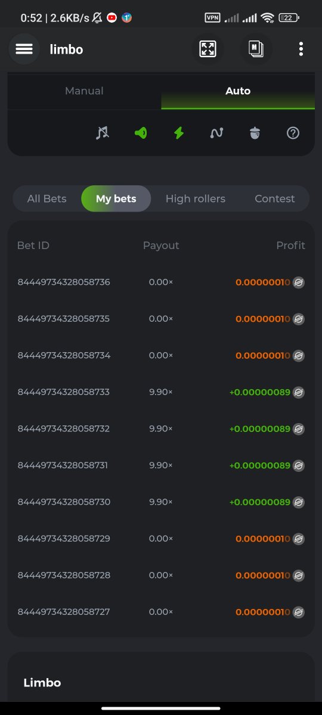
Task: Open the cards icon in the header
Action: tap(256, 49)
